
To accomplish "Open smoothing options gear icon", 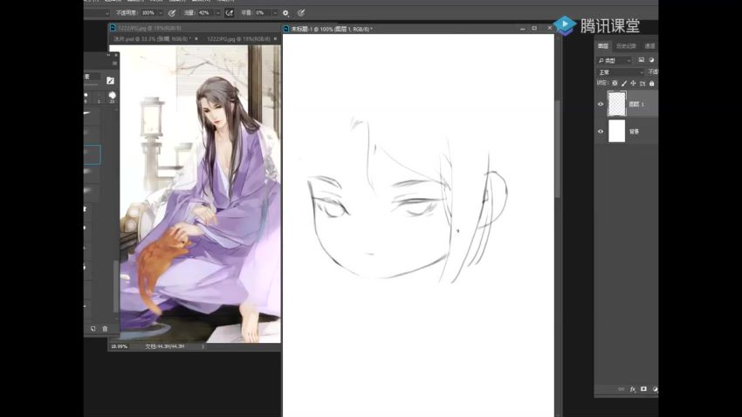I will coord(285,13).
